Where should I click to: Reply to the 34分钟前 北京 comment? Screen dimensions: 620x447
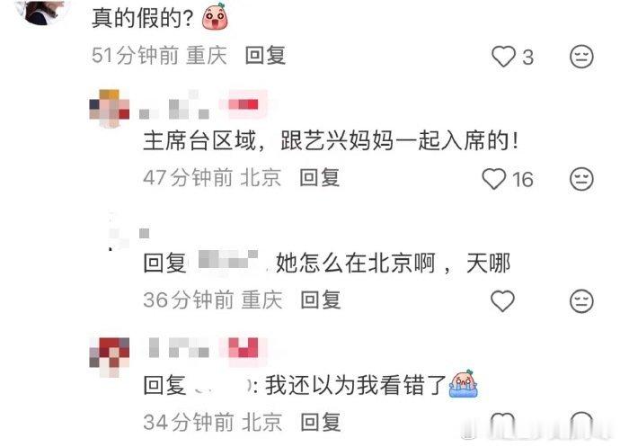(320, 422)
